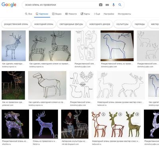Open the Карты tab

point(85,14)
